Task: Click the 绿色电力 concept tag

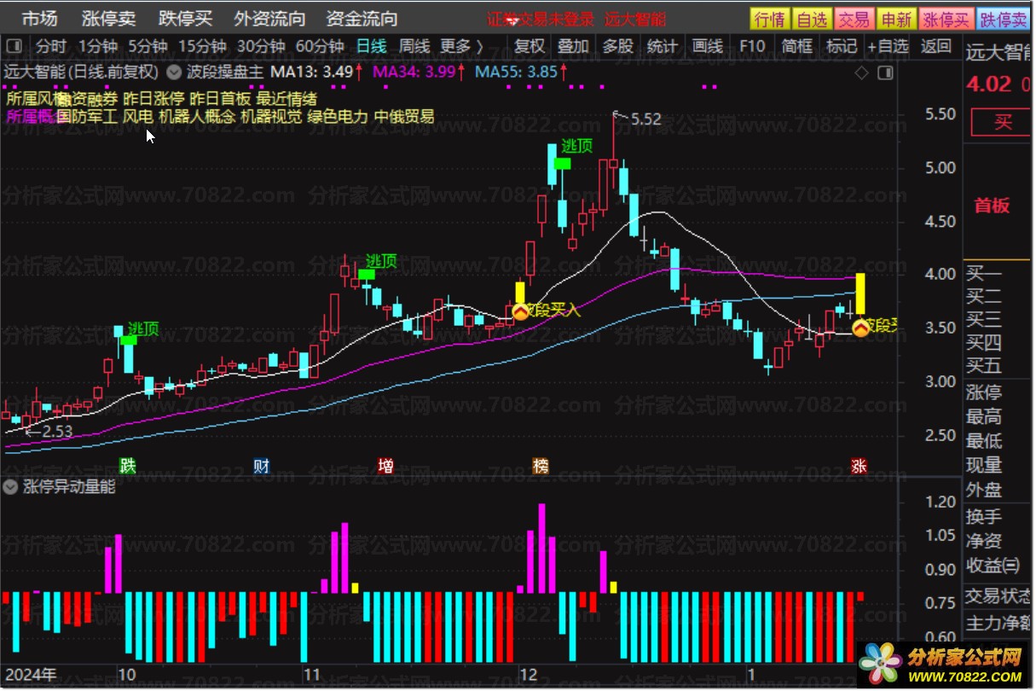Action: (x=338, y=116)
